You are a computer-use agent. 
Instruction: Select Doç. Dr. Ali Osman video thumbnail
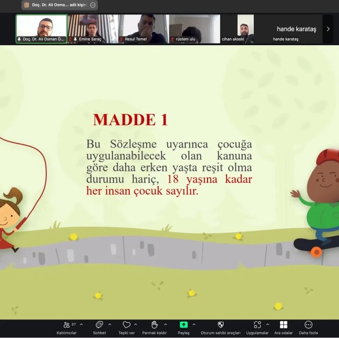(x=42, y=29)
